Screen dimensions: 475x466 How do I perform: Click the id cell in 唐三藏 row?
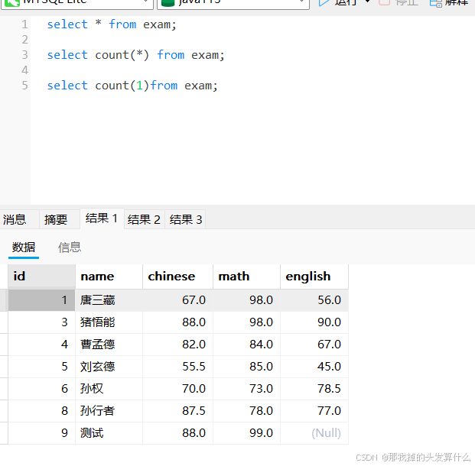(x=41, y=300)
